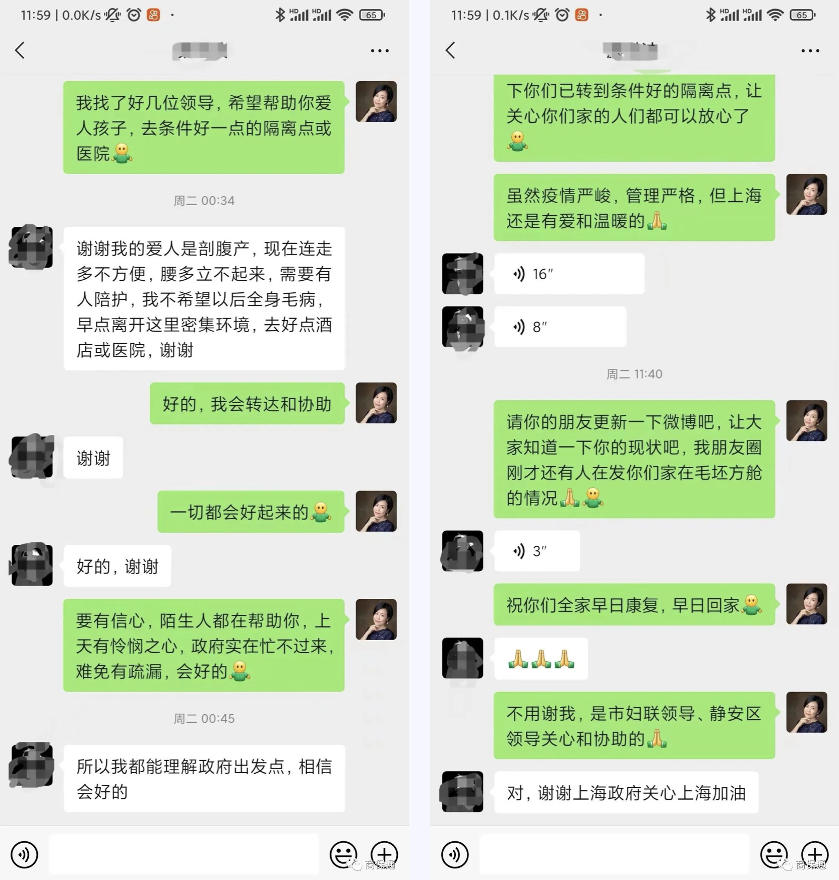The width and height of the screenshot is (839, 880).
Task: Expand plus attachments panel in left chat
Action: [384, 855]
